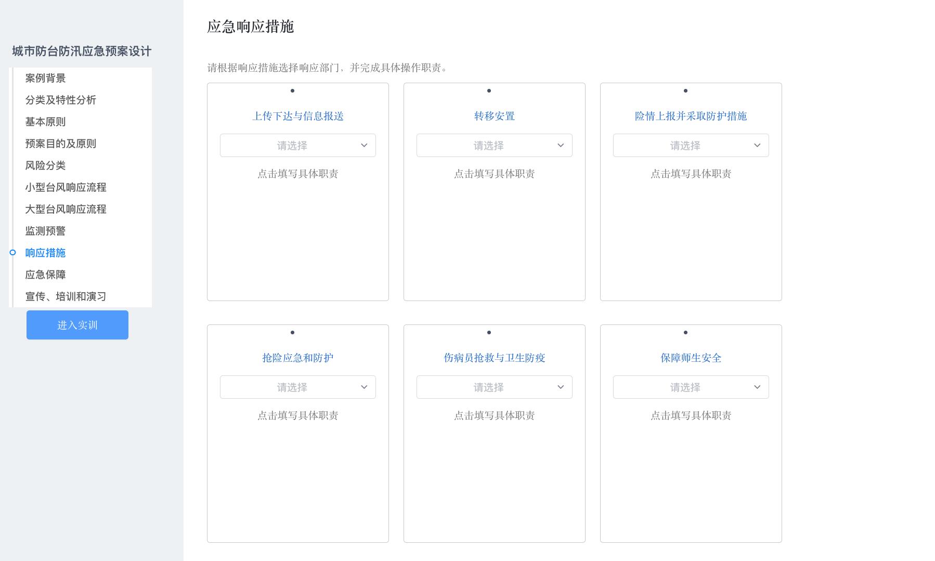Image resolution: width=935 pixels, height=561 pixels.
Task: Click chevron arrow in 保障师生安全 dropdown
Action: pyautogui.click(x=757, y=387)
